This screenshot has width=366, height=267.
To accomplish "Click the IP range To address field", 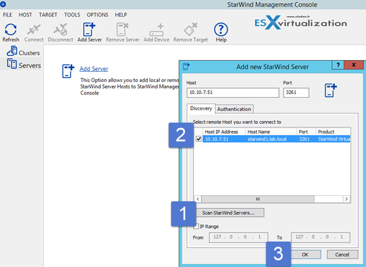I will 321,237.
